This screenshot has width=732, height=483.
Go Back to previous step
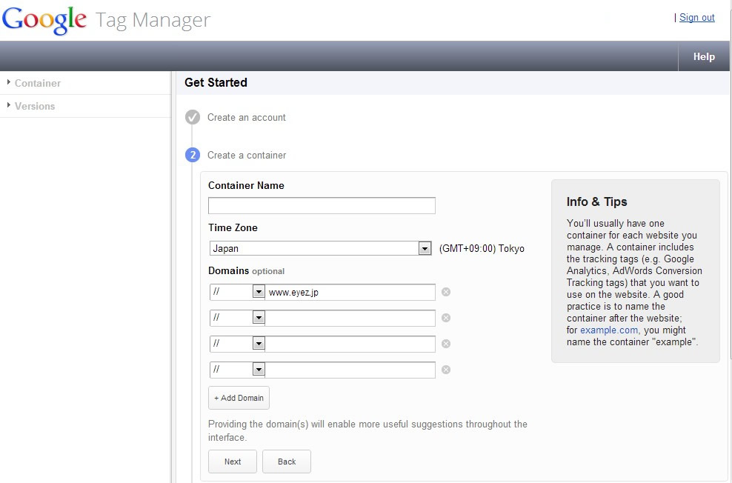tap(287, 462)
